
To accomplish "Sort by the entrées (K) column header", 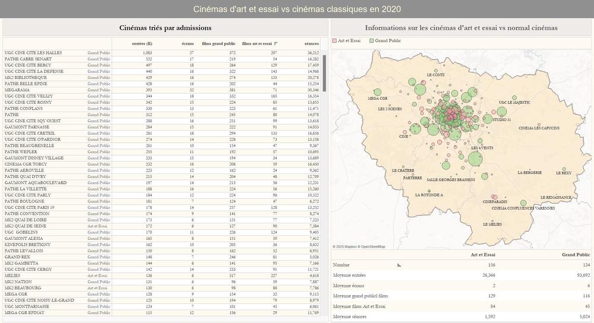I will point(142,43).
